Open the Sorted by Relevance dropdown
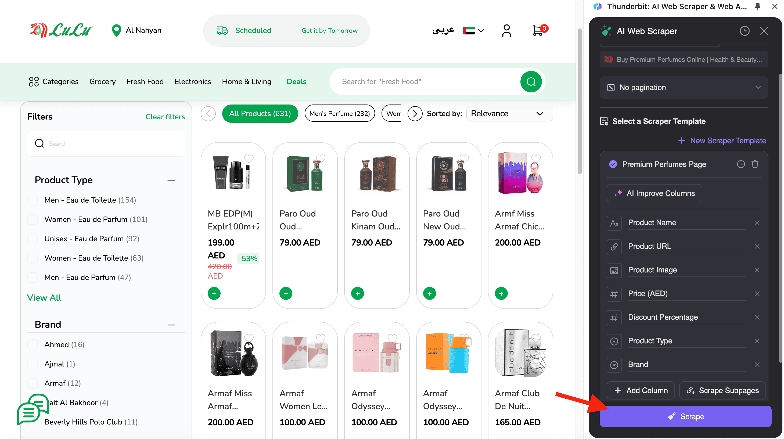This screenshot has height=439, width=784. (x=509, y=114)
